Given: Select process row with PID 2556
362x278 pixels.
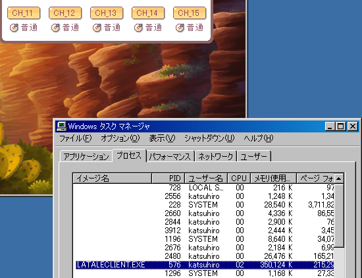Looking at the screenshot, I should pos(203,196).
